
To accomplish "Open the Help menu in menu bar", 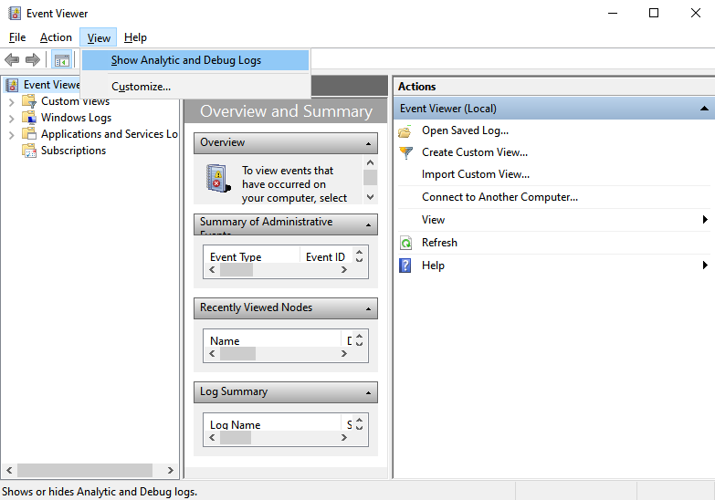I will [135, 37].
